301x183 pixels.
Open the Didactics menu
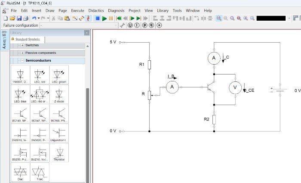(95, 10)
